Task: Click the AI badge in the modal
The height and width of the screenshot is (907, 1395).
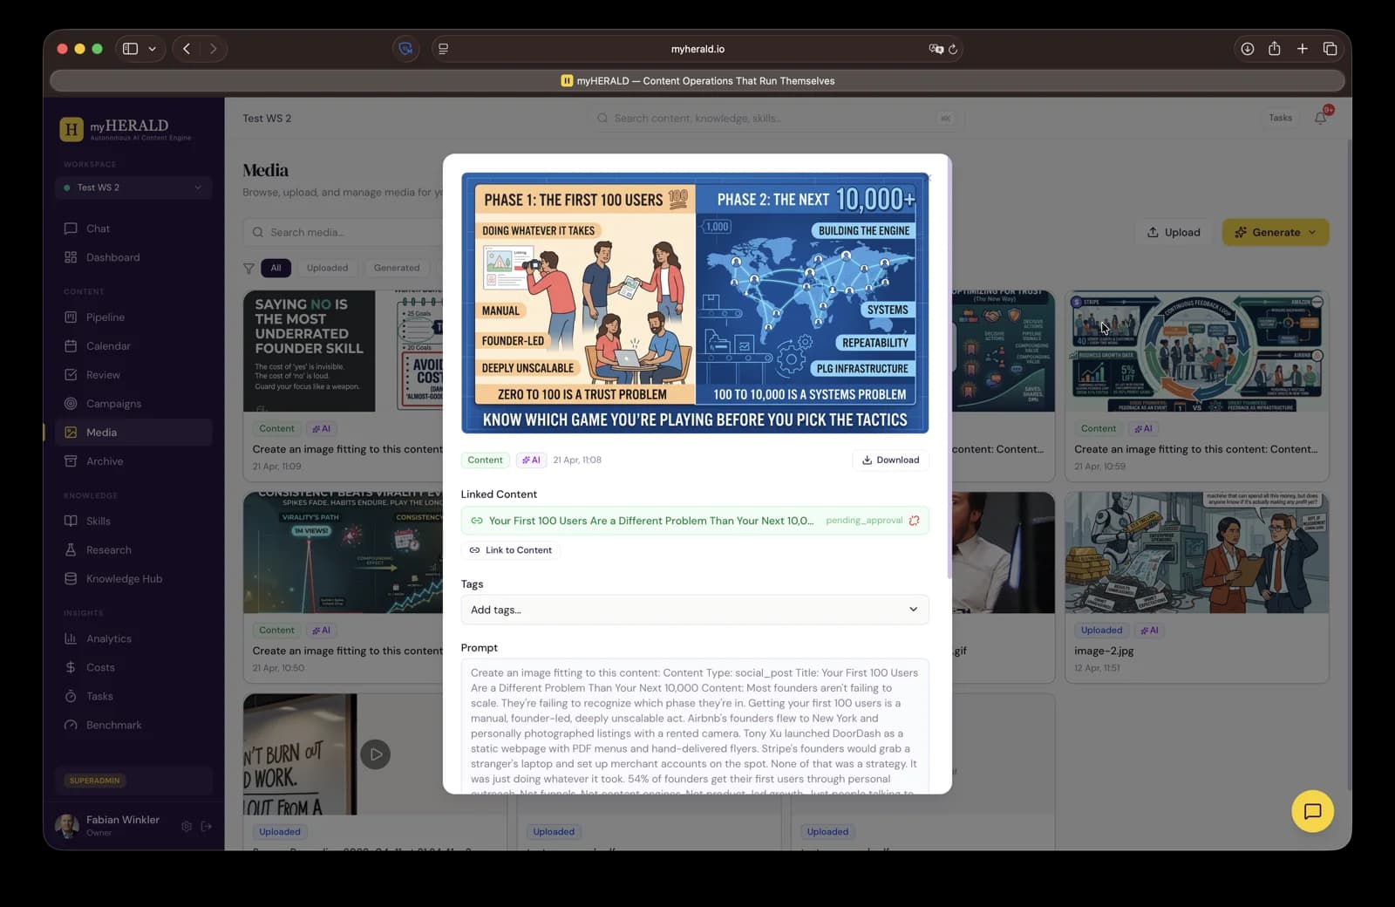Action: [531, 460]
